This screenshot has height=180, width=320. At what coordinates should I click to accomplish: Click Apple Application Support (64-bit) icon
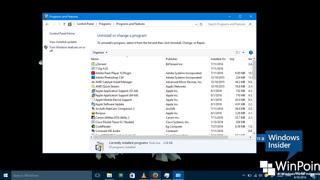pos(93,95)
